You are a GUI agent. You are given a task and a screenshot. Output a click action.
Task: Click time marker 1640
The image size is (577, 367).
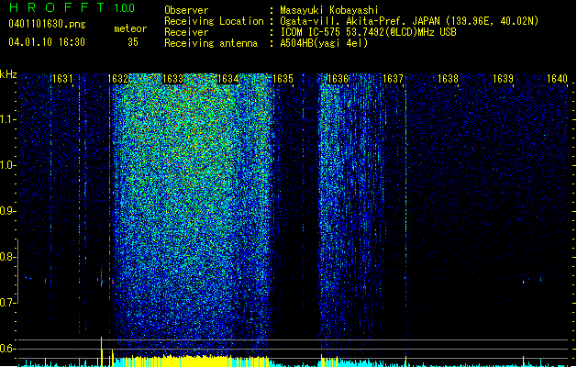click(x=557, y=79)
